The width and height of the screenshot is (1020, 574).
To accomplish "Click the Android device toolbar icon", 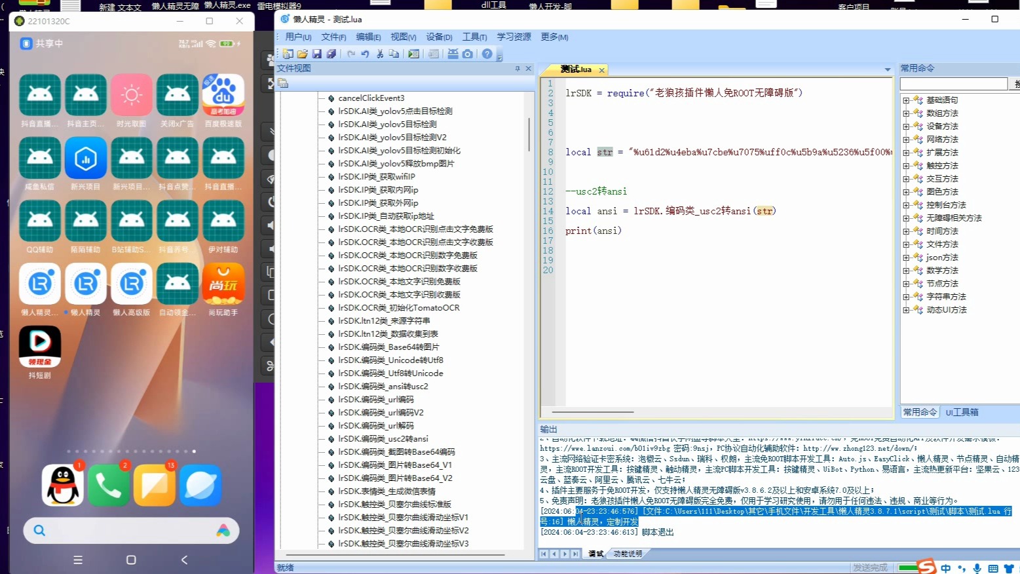I will (453, 54).
